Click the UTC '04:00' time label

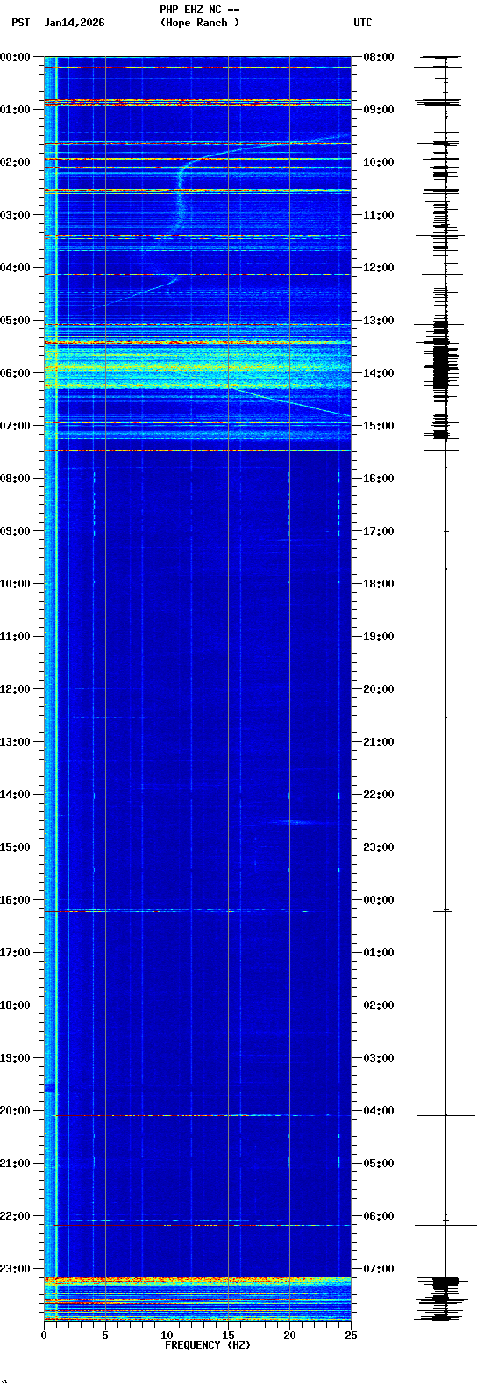[379, 1111]
